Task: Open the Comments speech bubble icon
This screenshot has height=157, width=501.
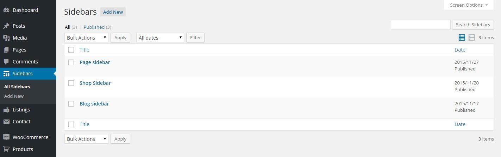Action: coord(6,62)
